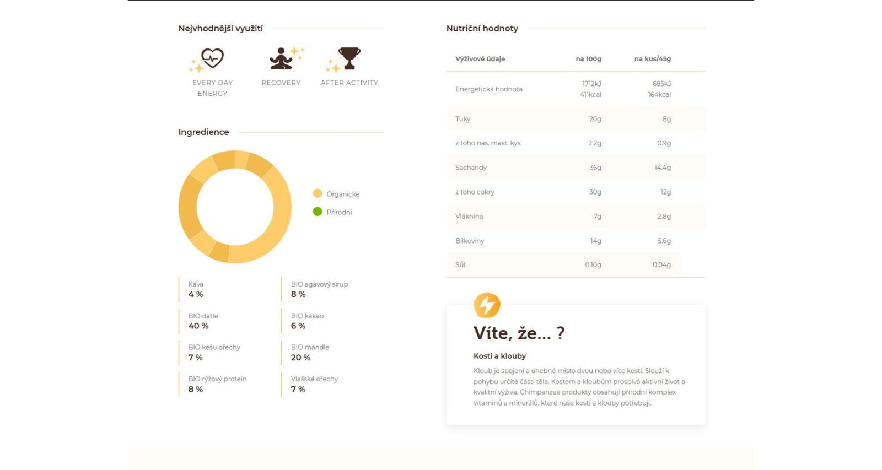
Task: Click the yellow Organické legend dot
Action: pos(318,193)
